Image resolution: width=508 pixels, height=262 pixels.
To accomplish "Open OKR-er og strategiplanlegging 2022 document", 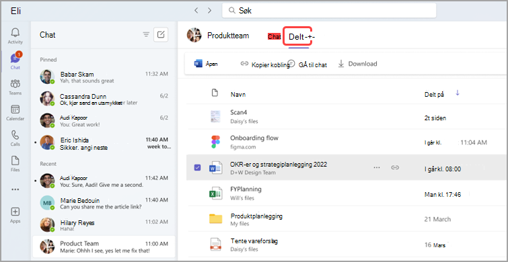I will click(x=279, y=165).
